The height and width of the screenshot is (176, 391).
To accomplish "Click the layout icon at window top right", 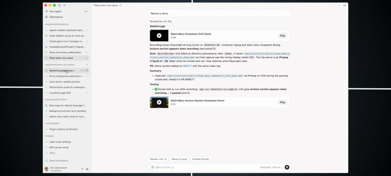I will pos(344,5).
